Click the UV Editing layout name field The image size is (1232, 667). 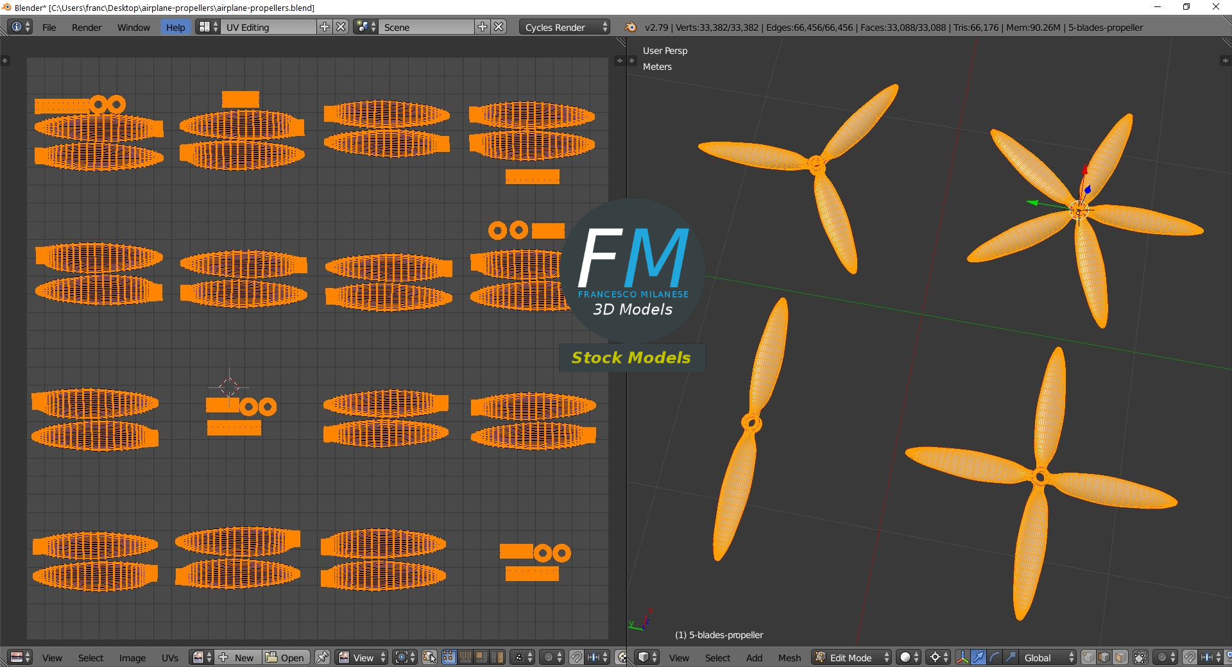click(268, 27)
